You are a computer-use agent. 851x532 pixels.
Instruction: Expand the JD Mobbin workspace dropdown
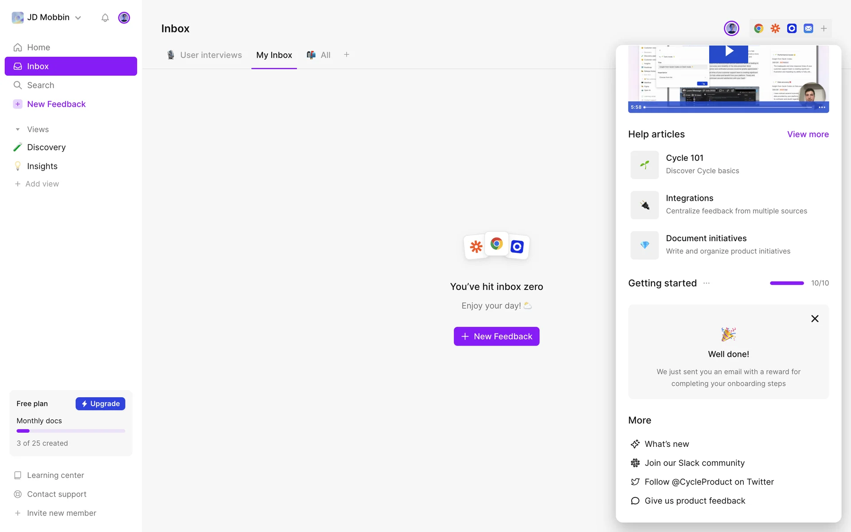coord(78,18)
